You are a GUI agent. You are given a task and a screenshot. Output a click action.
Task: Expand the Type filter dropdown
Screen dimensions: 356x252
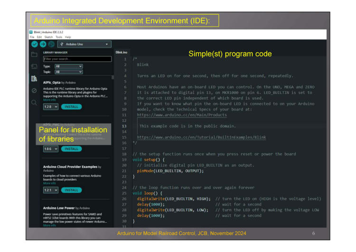click(x=68, y=66)
